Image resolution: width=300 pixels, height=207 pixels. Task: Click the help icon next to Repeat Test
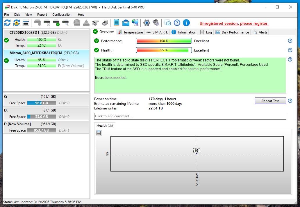(x=290, y=101)
